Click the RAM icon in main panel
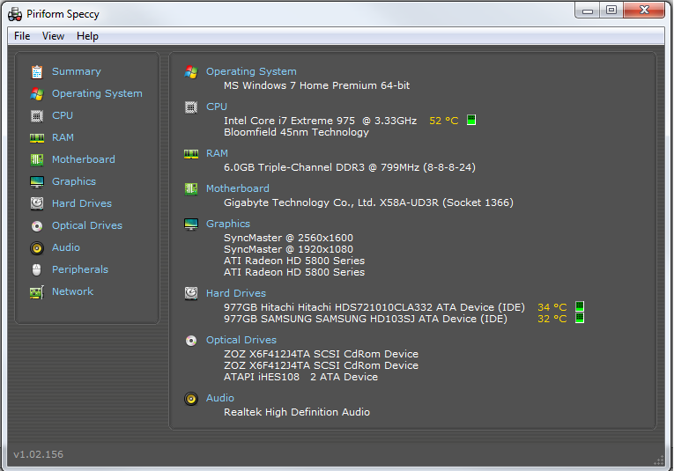Viewport: 674px width, 471px height. [191, 154]
